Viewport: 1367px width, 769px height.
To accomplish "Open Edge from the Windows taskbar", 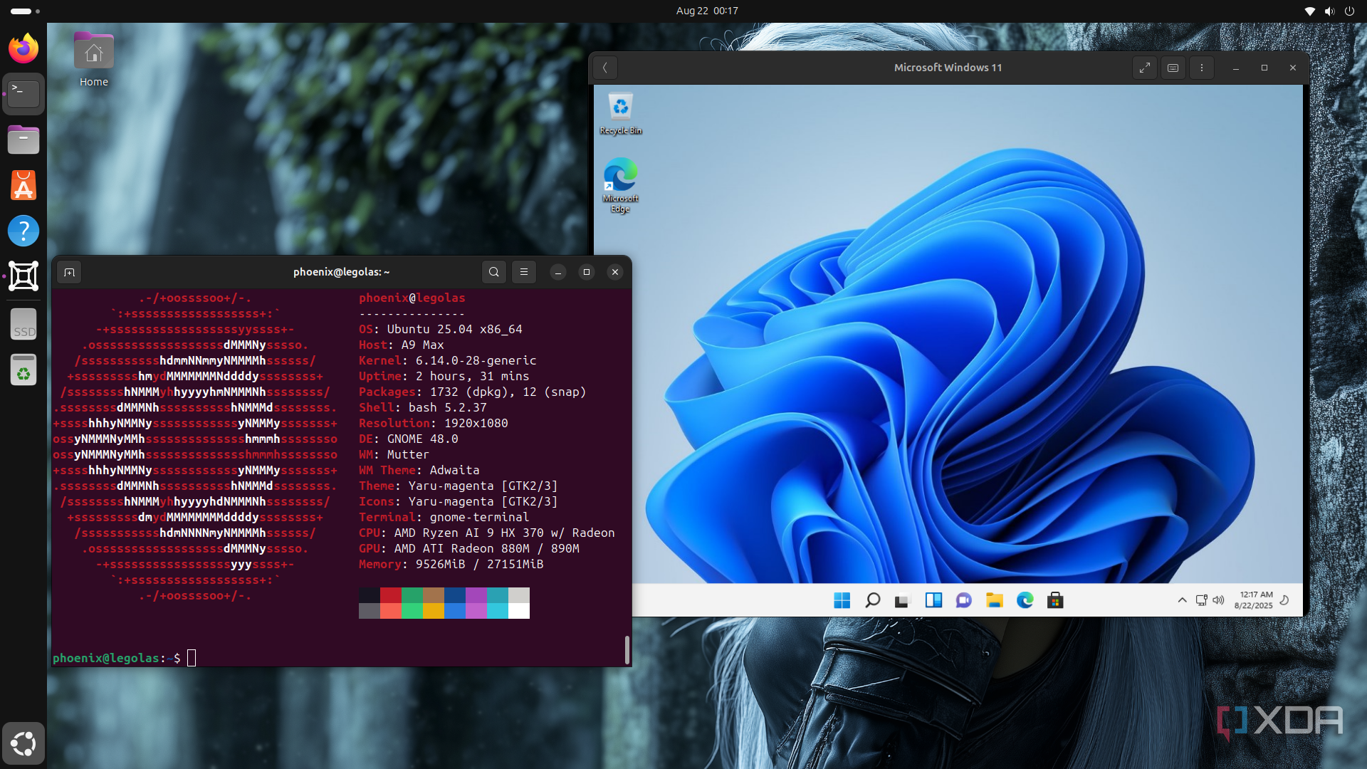I will pyautogui.click(x=1025, y=600).
